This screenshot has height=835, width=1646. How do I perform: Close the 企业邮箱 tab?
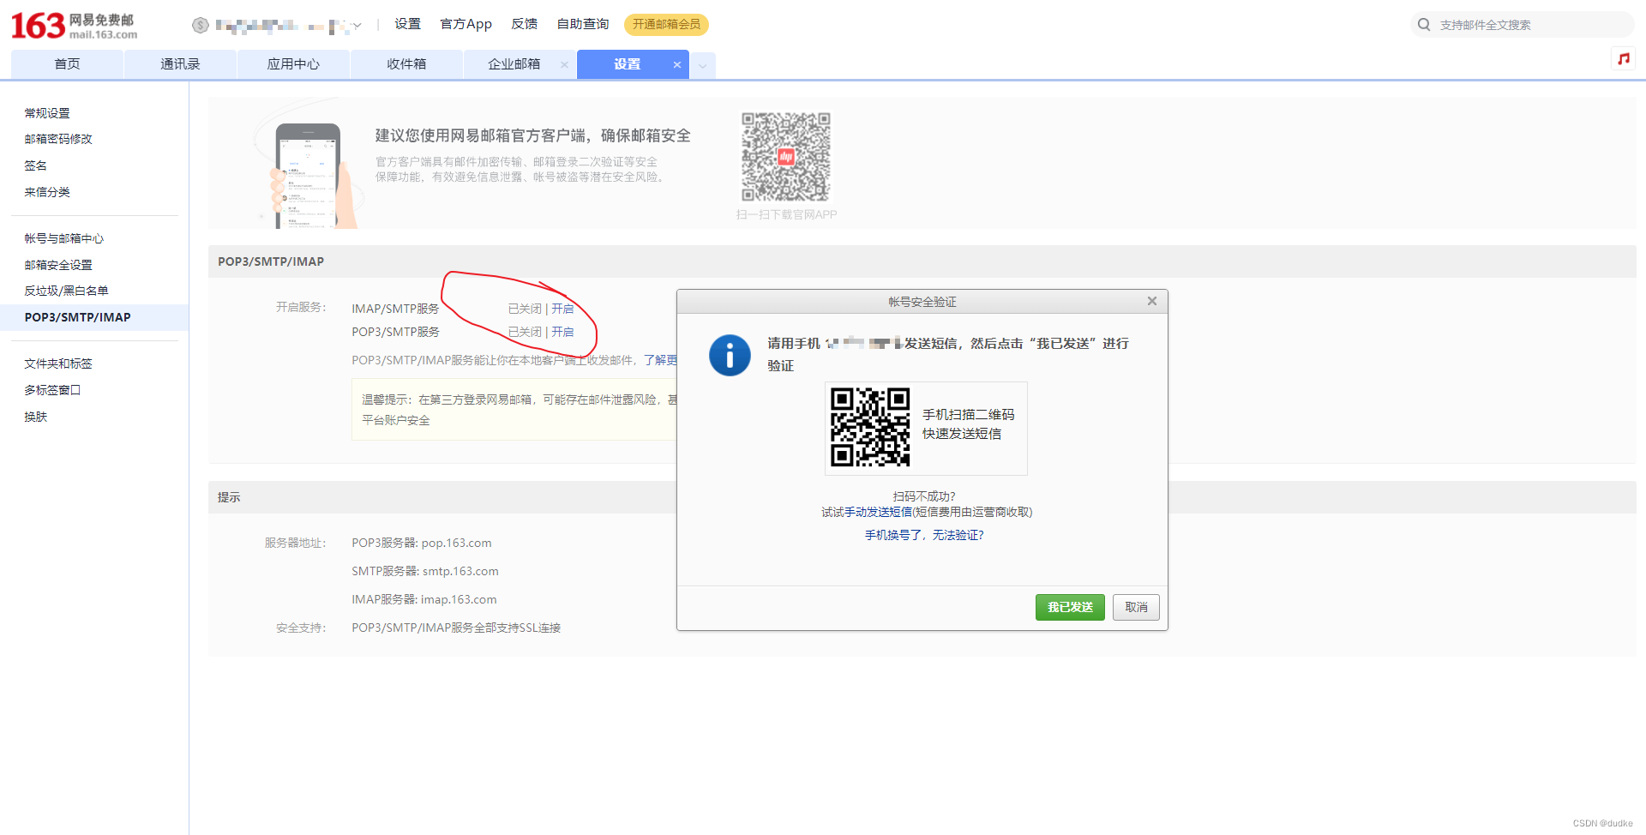coord(564,64)
